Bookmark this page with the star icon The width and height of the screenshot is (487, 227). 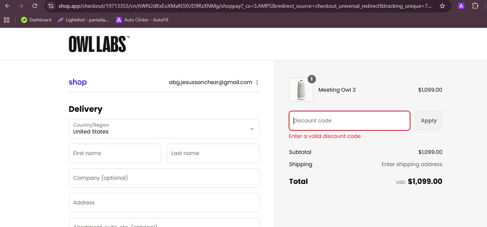[x=442, y=6]
